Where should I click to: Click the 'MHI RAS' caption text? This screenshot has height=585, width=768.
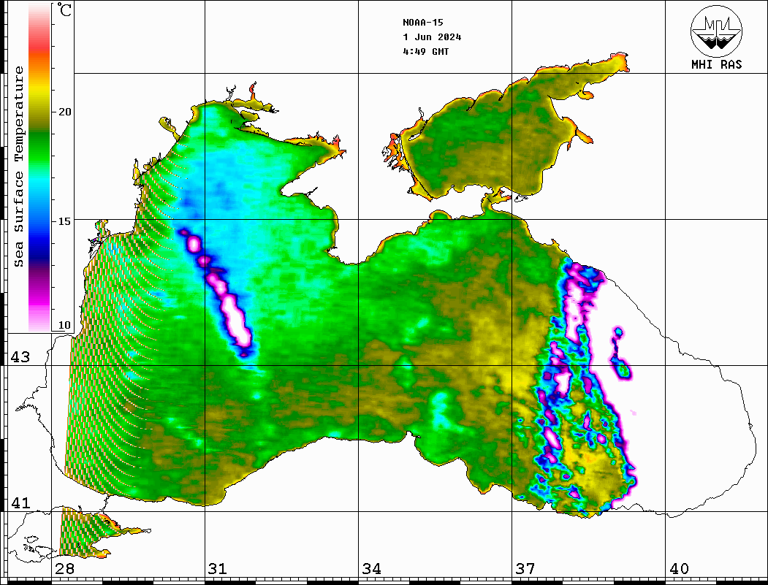click(716, 64)
